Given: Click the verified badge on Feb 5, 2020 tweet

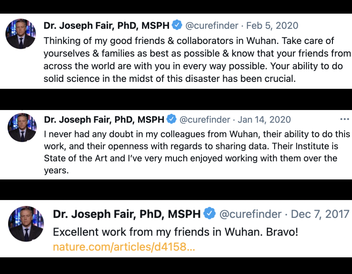Looking at the screenshot, I should (177, 25).
